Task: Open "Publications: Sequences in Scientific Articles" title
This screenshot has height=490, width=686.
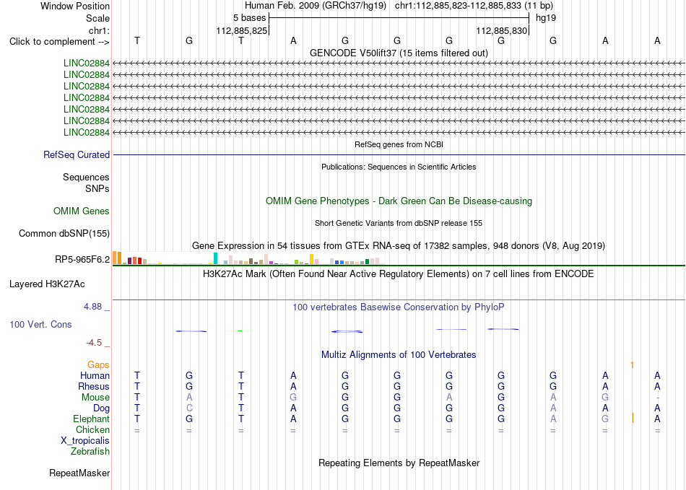Action: [x=399, y=167]
